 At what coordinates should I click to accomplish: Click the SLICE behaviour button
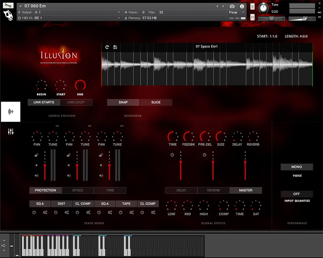(x=156, y=102)
